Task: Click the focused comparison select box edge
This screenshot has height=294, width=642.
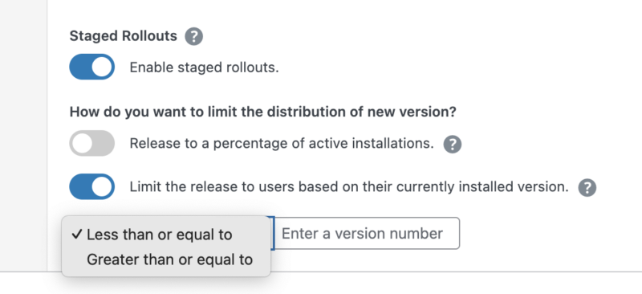Action: (272, 233)
